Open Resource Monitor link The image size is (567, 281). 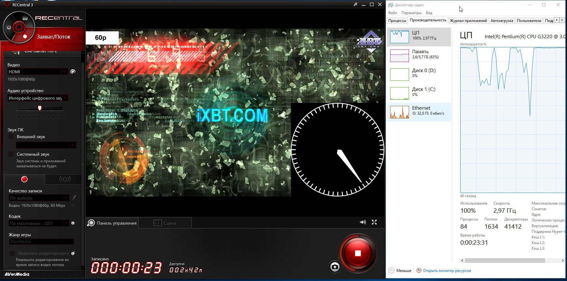point(447,270)
